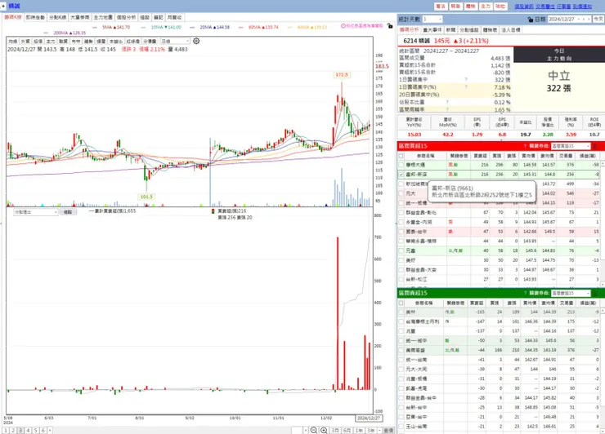The width and height of the screenshot is (605, 434).
Task: Click the 主力 button in top bar
Action: coord(486,7)
